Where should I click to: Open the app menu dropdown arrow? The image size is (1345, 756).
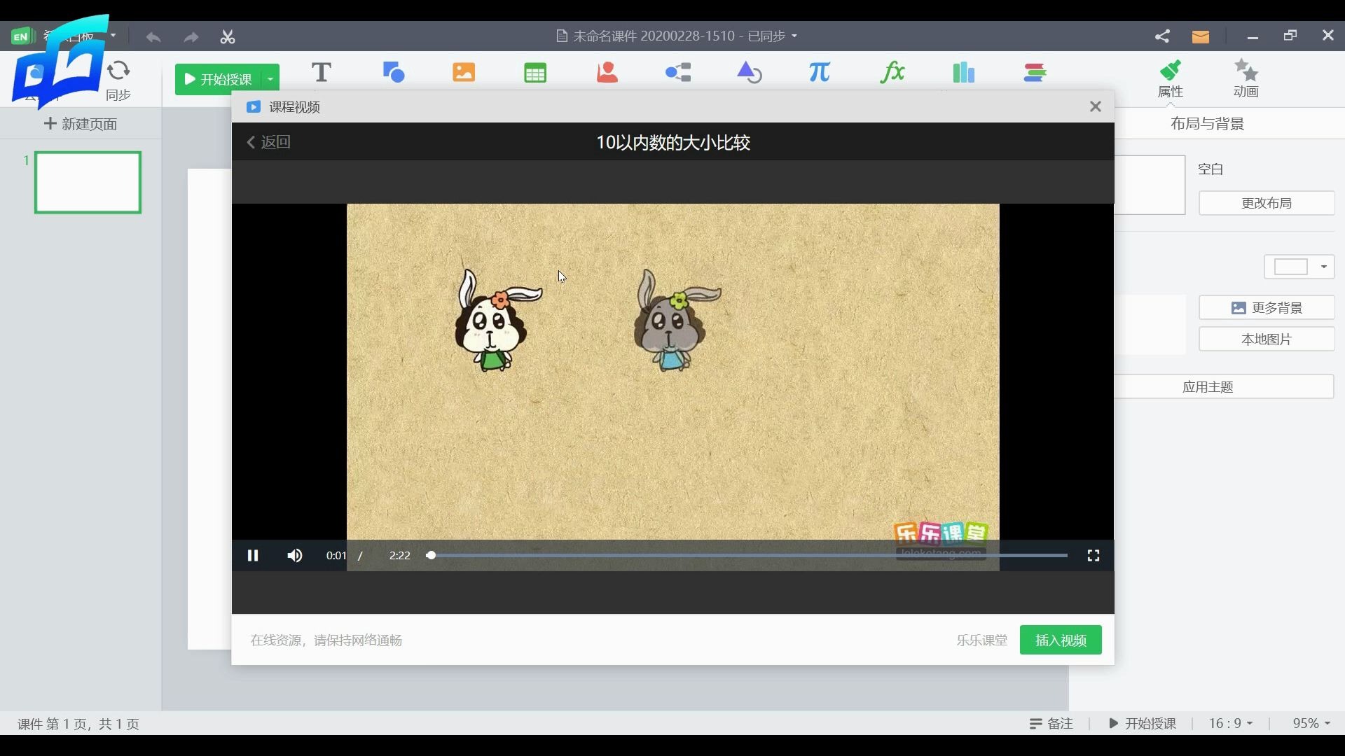(x=113, y=36)
